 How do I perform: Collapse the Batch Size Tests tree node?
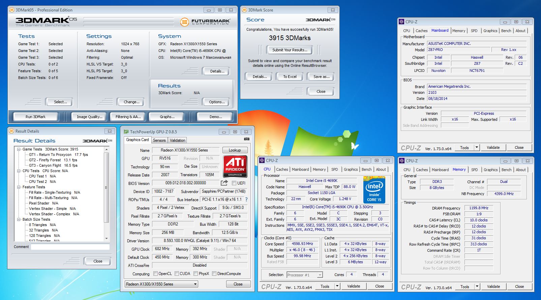pos(19,219)
